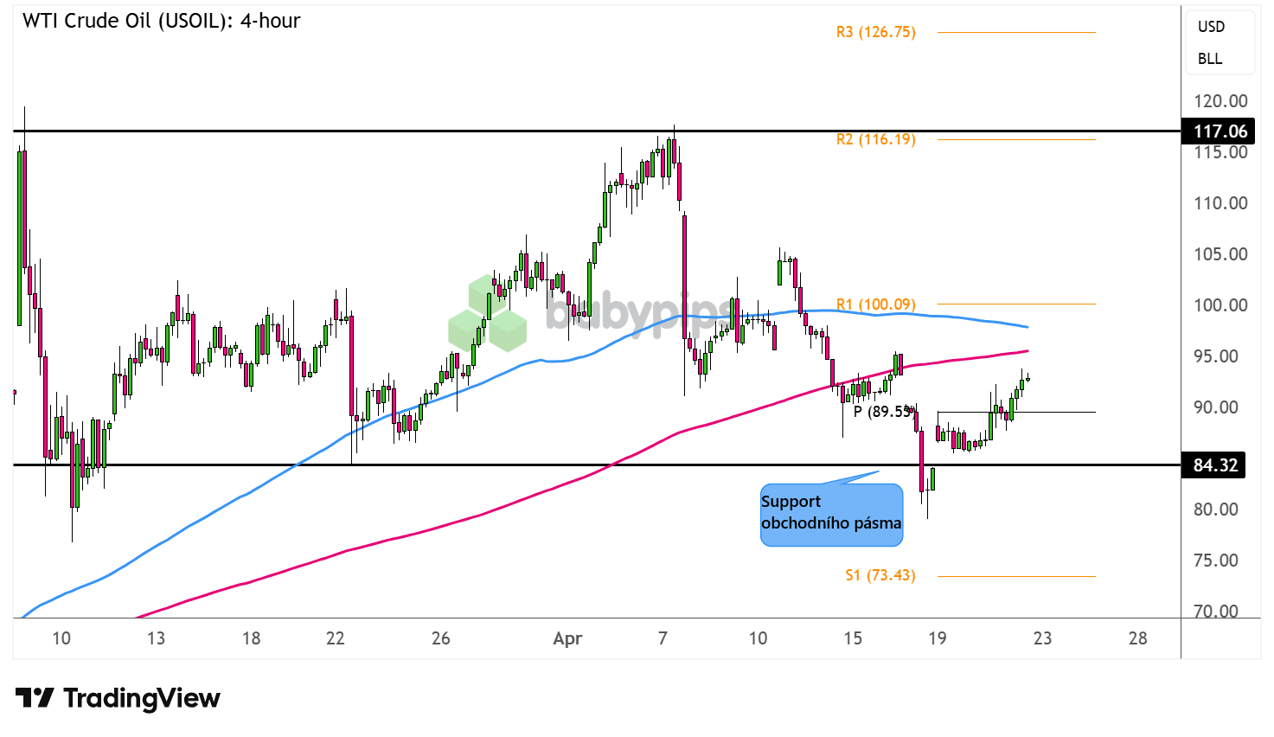Click the TradingView logo icon
The image size is (1274, 737).
pyautogui.click(x=35, y=698)
